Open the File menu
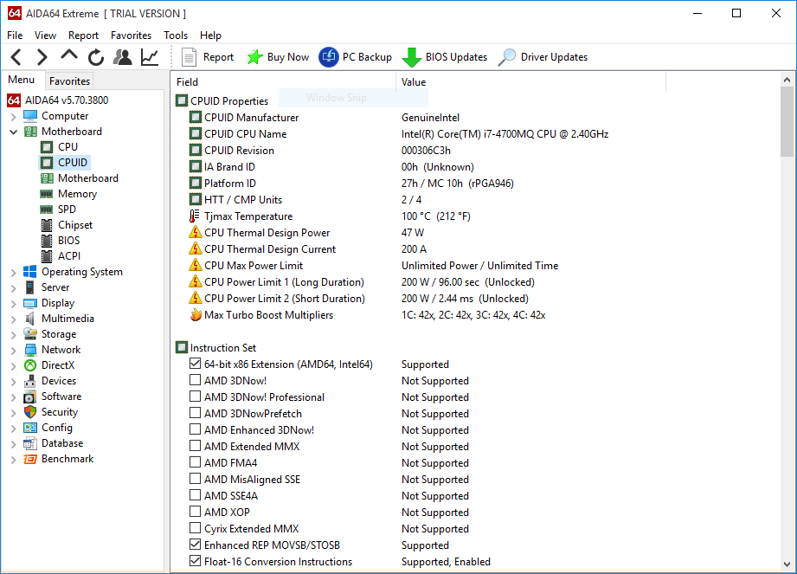The height and width of the screenshot is (574, 797). click(x=15, y=35)
